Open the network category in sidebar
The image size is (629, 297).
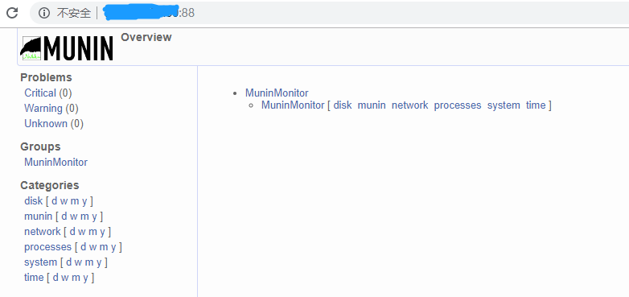[x=42, y=232]
